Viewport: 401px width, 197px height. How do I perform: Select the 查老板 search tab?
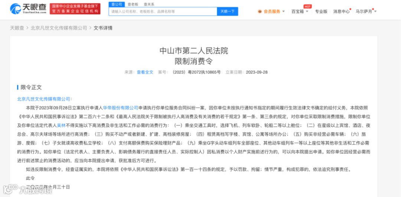(133, 4)
